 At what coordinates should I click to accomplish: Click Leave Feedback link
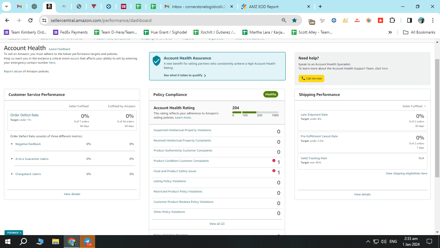pos(60,49)
